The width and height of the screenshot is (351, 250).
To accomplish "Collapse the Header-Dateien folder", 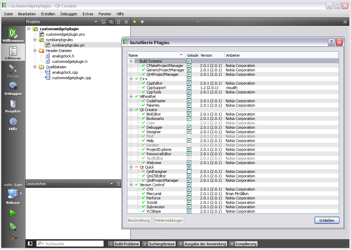I will click(x=35, y=50).
